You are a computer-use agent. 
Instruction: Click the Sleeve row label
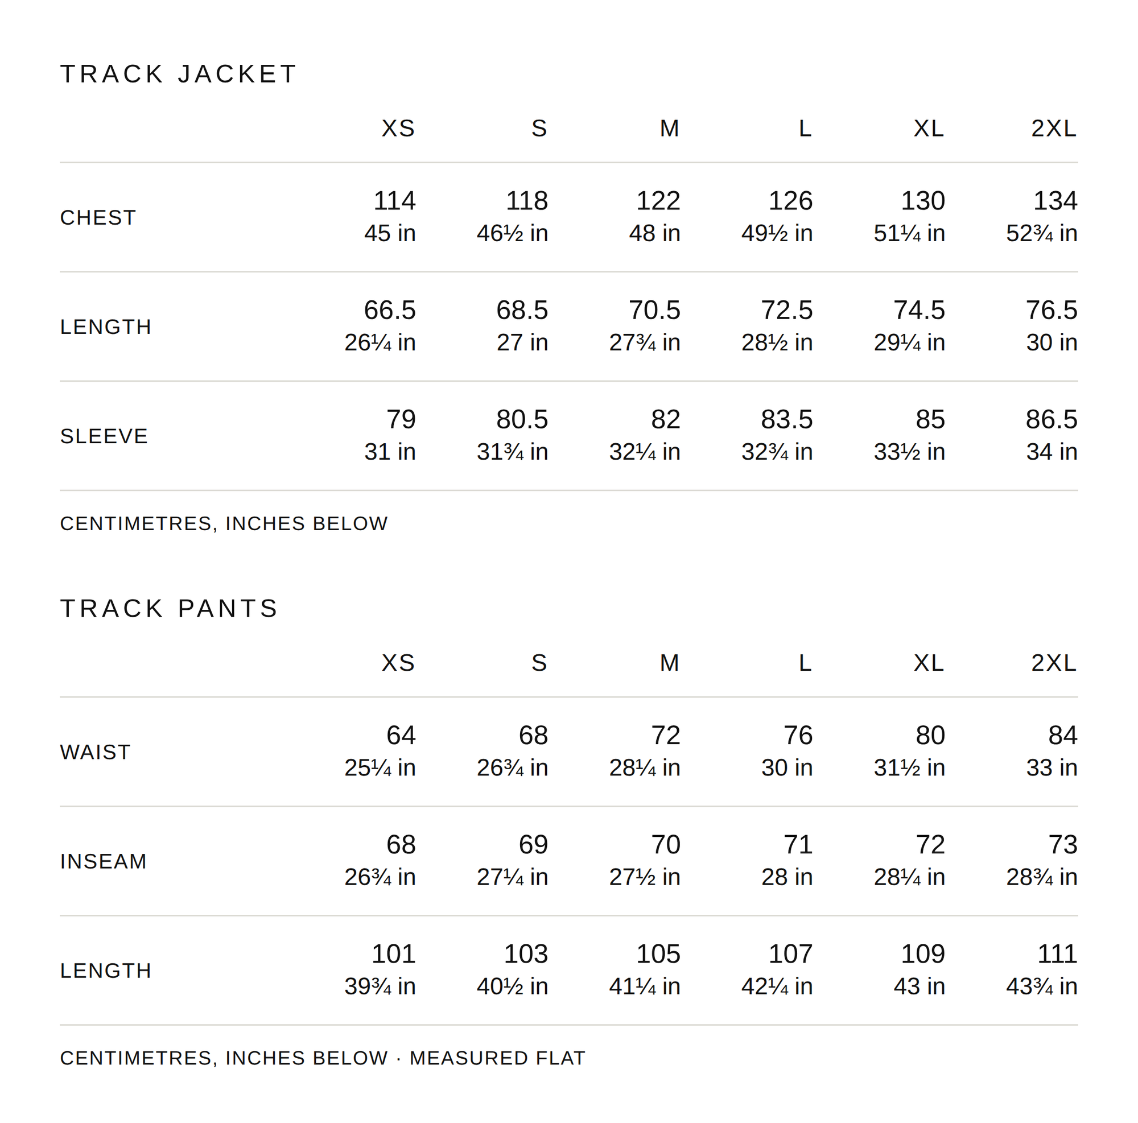[x=104, y=436]
